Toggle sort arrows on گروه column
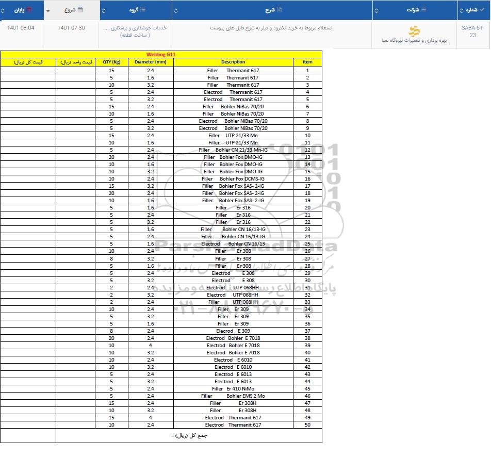491x457 pixels. 104,11
